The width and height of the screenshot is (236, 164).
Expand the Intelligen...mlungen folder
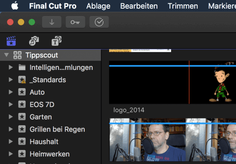(x=11, y=67)
